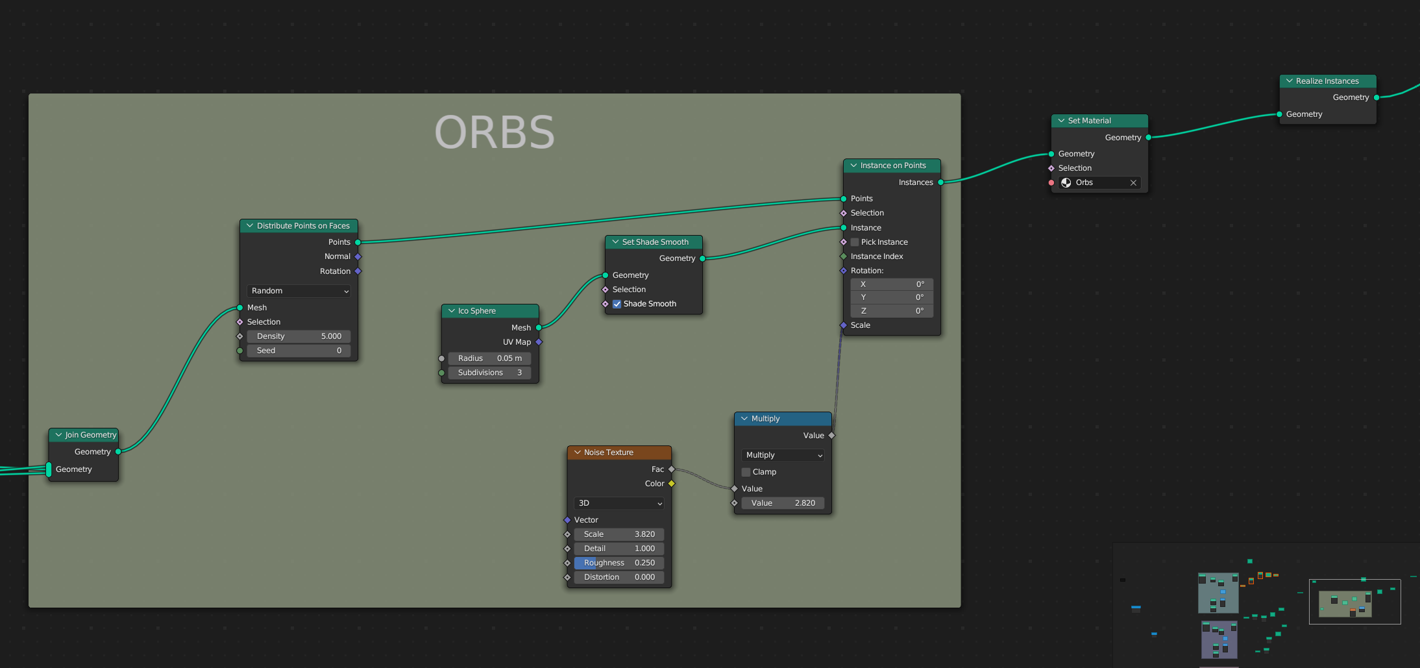
Task: Click the Instances output socket
Action: click(x=940, y=182)
